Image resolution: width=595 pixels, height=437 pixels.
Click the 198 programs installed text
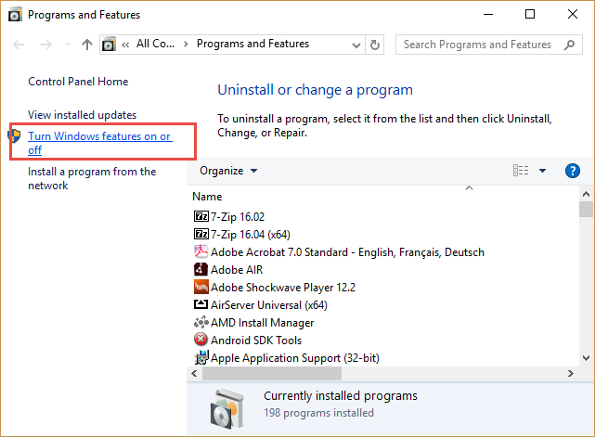point(318,412)
